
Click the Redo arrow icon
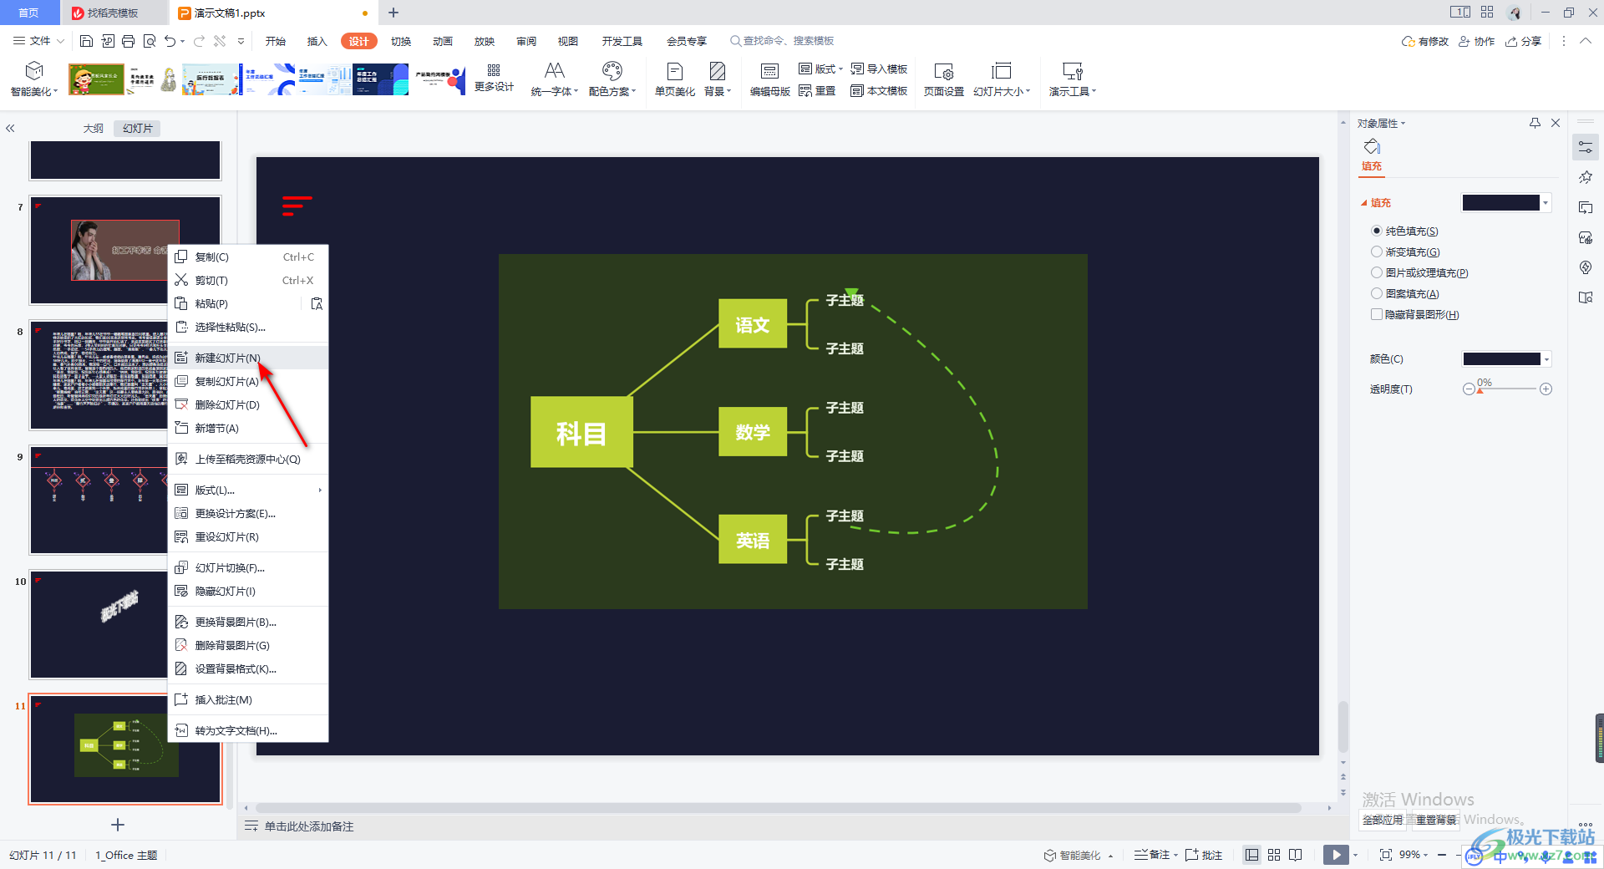[199, 41]
